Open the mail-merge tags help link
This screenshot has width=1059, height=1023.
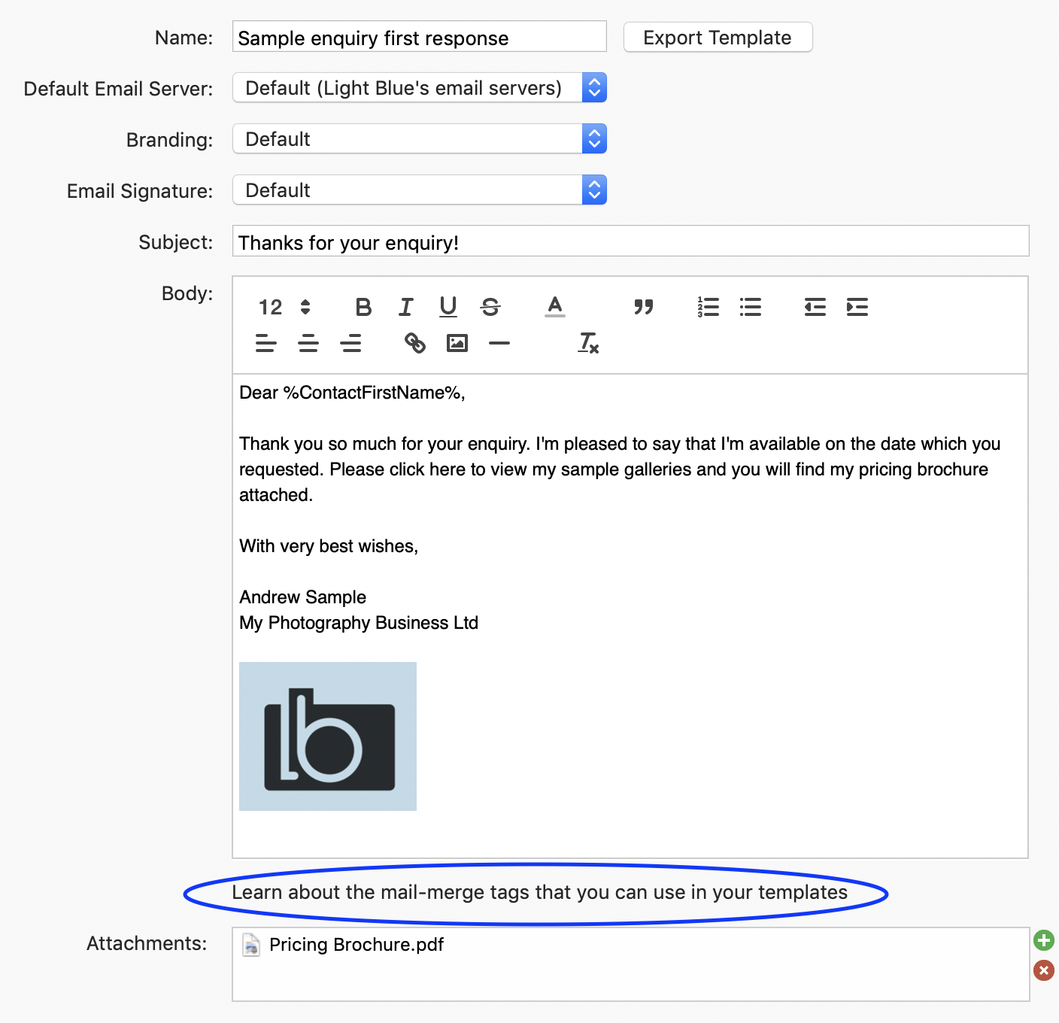539,893
